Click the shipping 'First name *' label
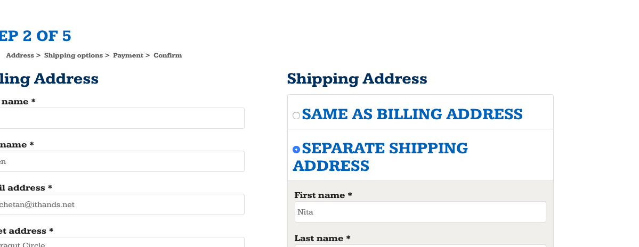Screen dimensions: 639x247 pos(323,195)
